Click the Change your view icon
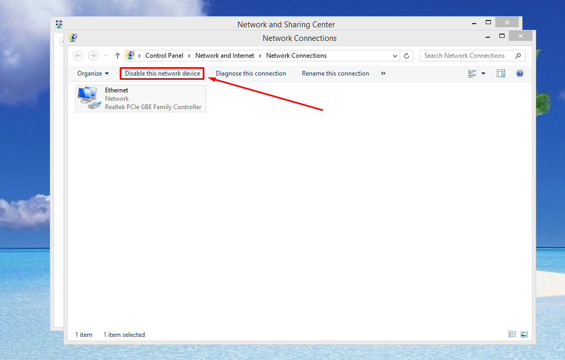 tap(472, 73)
